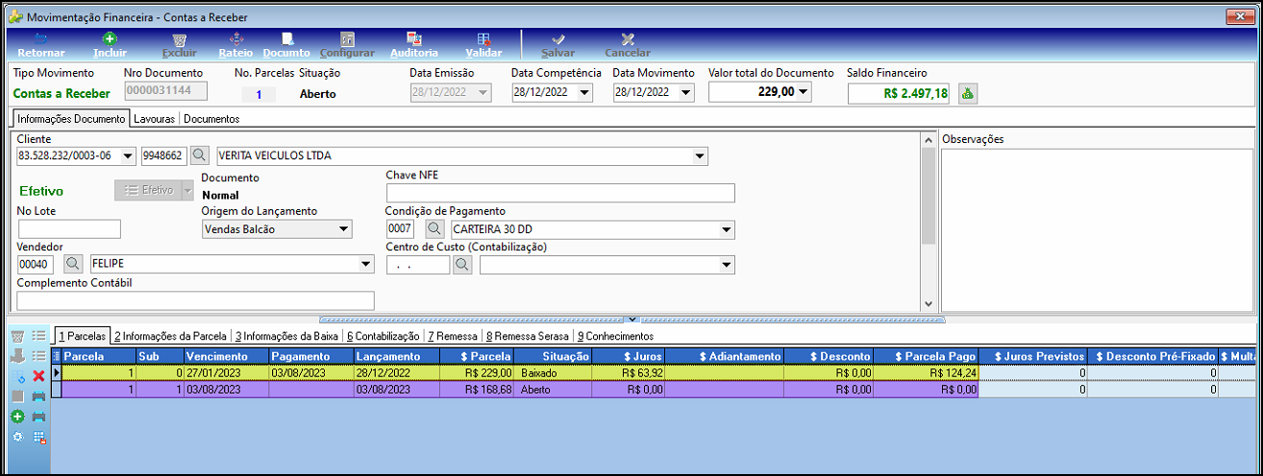Click the collapse handle below the document panel
This screenshot has height=476, width=1263.
[631, 319]
